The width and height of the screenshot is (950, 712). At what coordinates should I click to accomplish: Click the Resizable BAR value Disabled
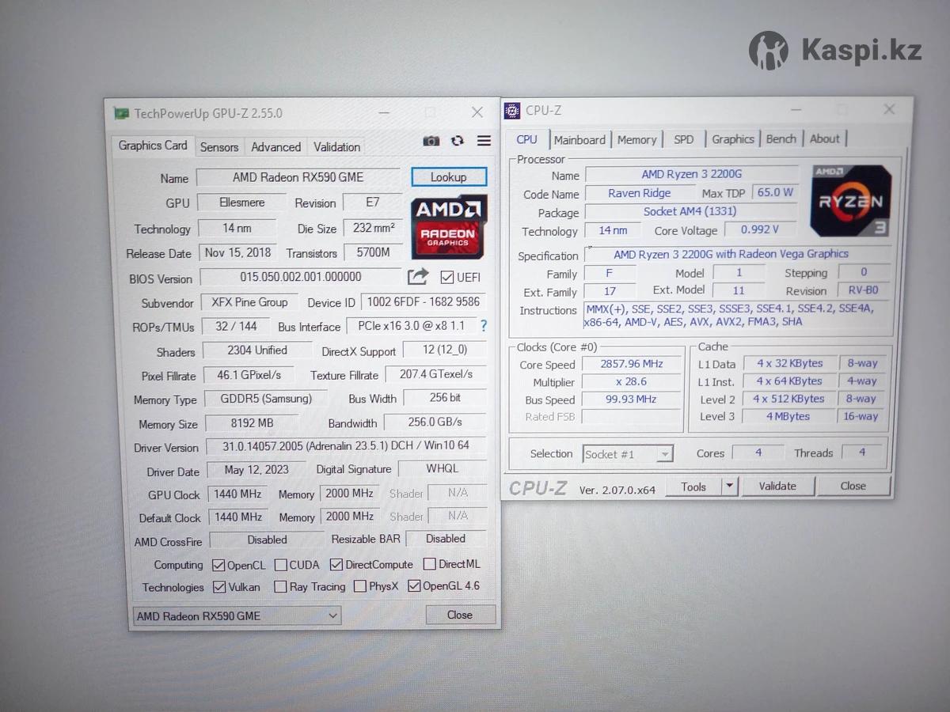[446, 539]
